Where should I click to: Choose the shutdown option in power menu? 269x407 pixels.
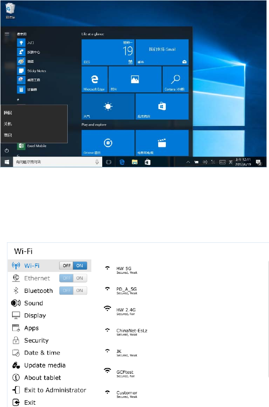(x=8, y=124)
